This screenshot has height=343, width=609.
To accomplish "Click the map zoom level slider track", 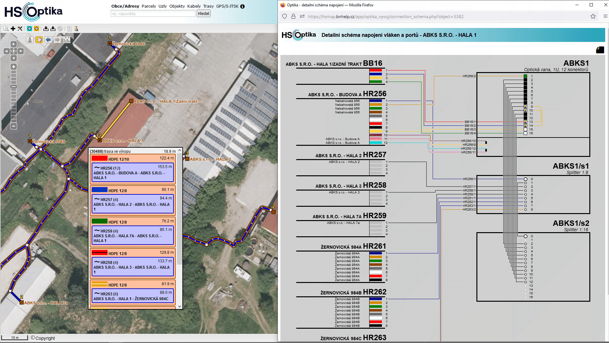I will click(x=14, y=97).
